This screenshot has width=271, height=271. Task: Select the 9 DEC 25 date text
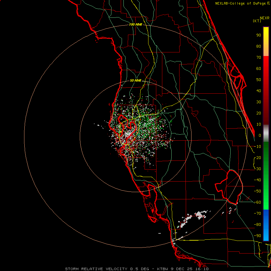click(182, 269)
